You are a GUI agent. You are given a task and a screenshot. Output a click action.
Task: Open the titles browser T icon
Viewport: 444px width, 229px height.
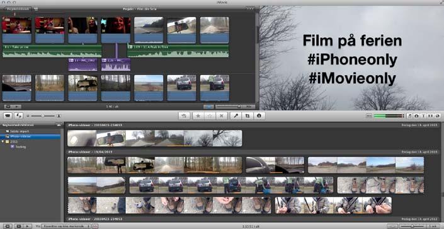tap(424, 116)
